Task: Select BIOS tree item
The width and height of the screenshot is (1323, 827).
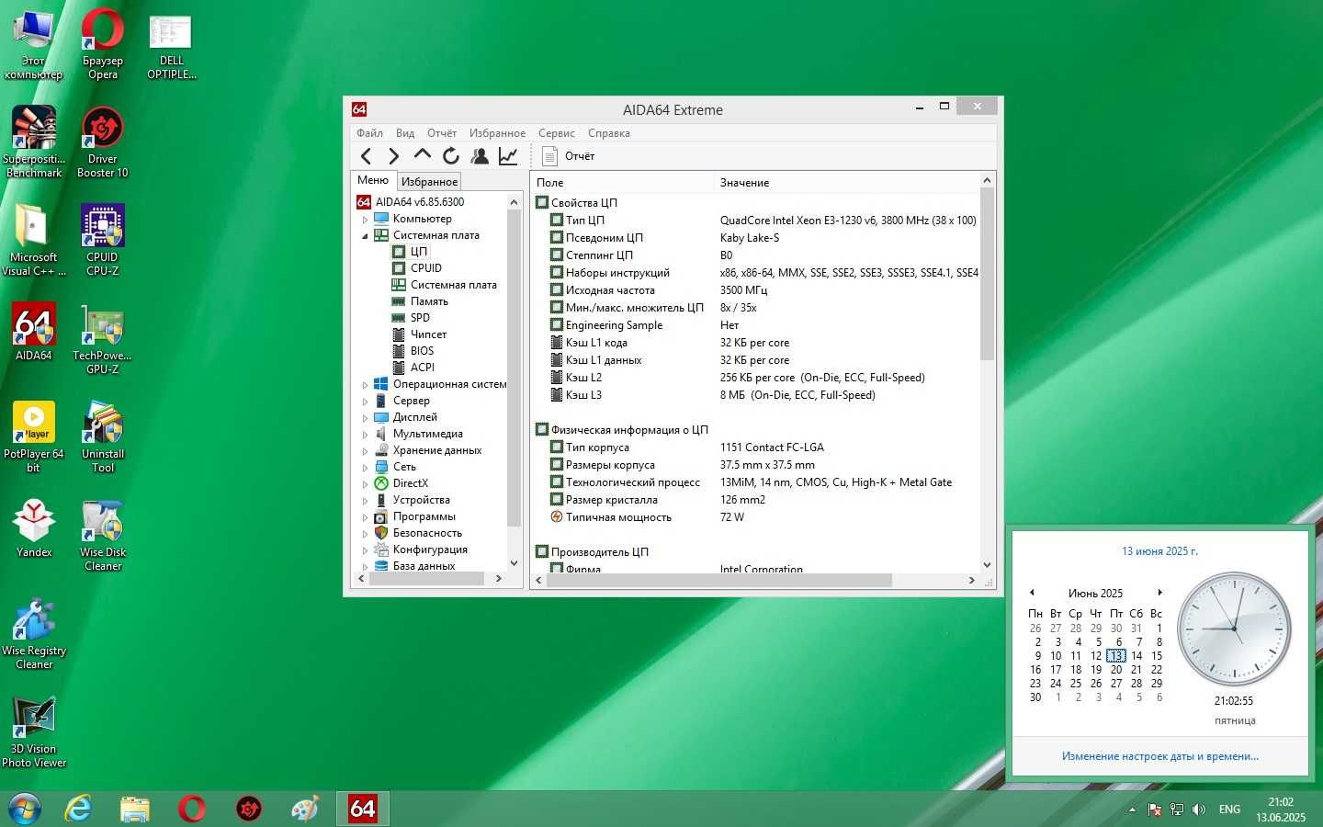Action: 422,351
